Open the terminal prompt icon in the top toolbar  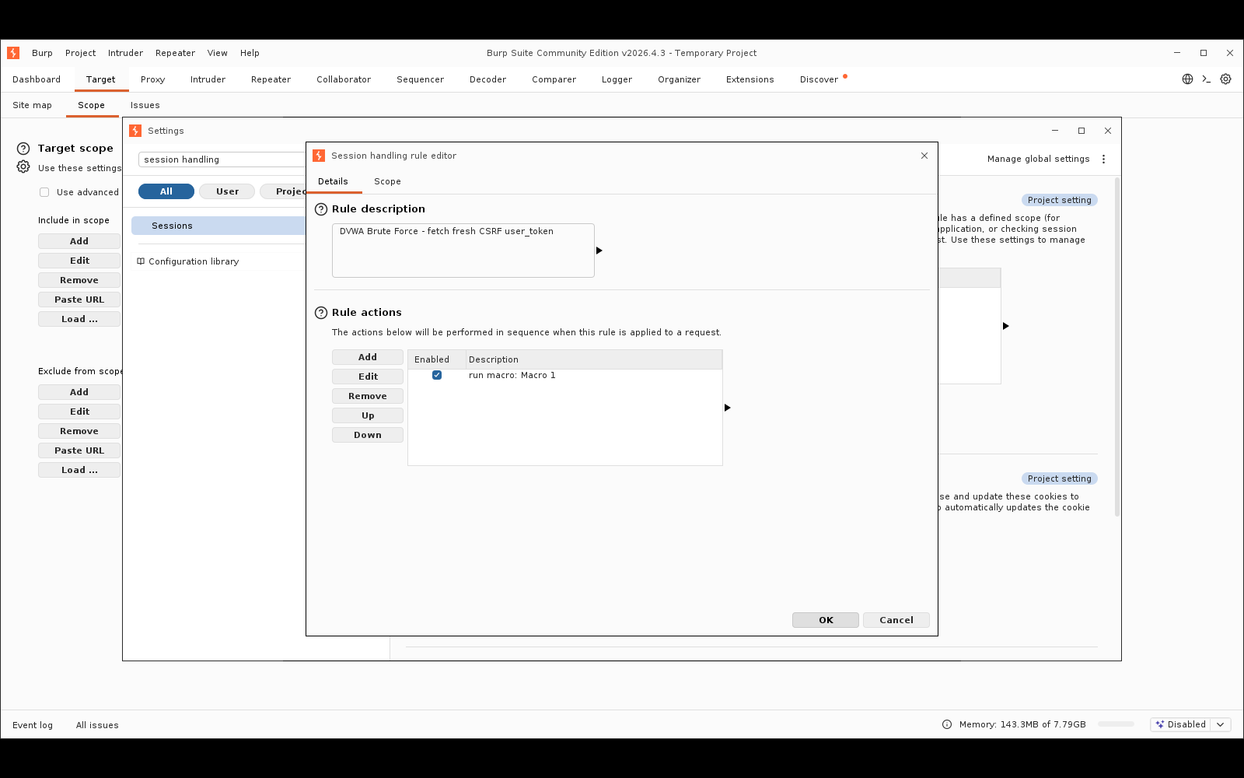point(1207,79)
